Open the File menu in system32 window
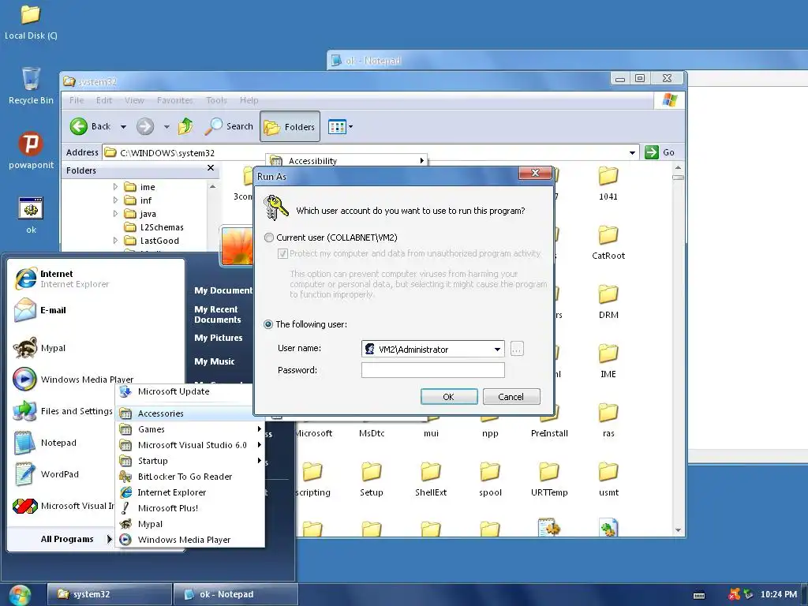The width and height of the screenshot is (808, 606). (x=77, y=100)
